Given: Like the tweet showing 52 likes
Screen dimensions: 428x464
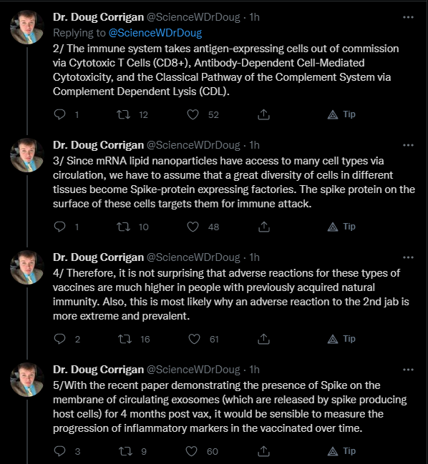Looking at the screenshot, I should (193, 114).
